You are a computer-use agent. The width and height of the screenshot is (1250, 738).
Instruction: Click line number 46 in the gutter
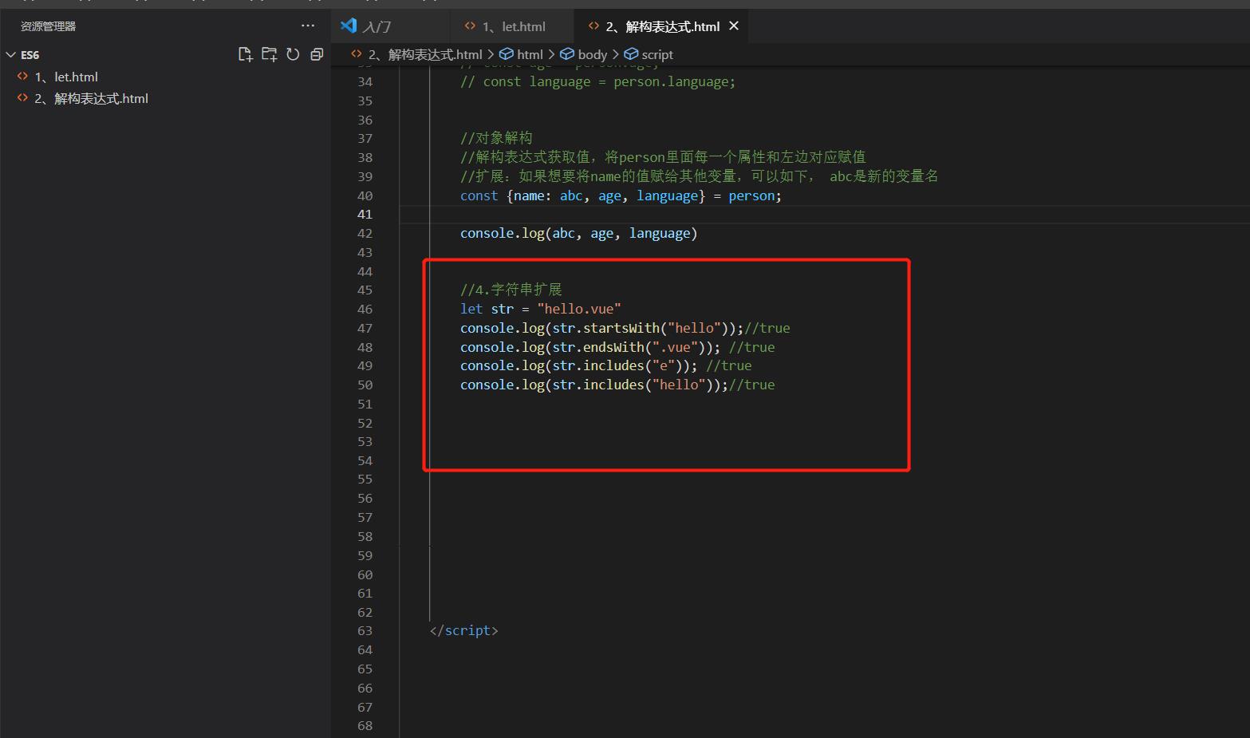pyautogui.click(x=365, y=309)
